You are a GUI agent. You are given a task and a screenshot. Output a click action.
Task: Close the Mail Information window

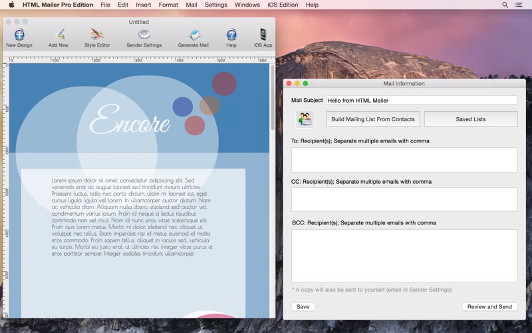click(289, 84)
